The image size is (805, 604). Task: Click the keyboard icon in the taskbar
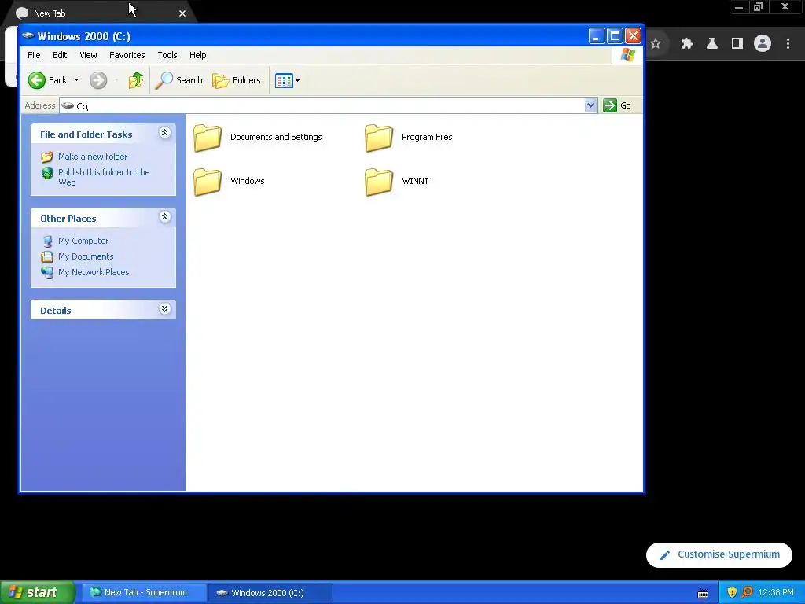point(703,593)
